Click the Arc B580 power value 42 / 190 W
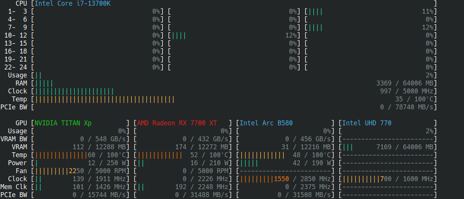Image resolution: width=464 pixels, height=199 pixels. [312, 163]
